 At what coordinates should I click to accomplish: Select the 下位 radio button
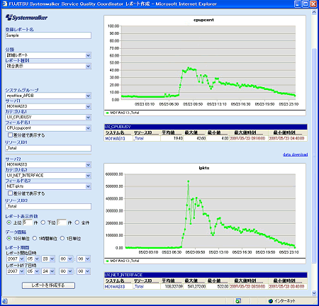coord(43,222)
